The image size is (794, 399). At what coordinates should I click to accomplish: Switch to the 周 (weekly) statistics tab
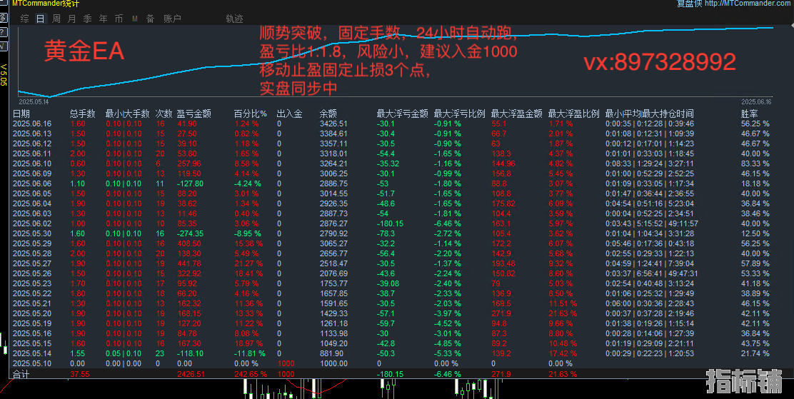[x=56, y=19]
